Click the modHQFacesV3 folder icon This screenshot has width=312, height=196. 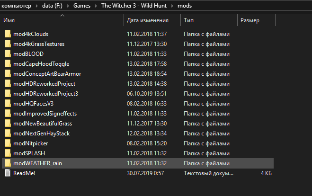(x=8, y=104)
